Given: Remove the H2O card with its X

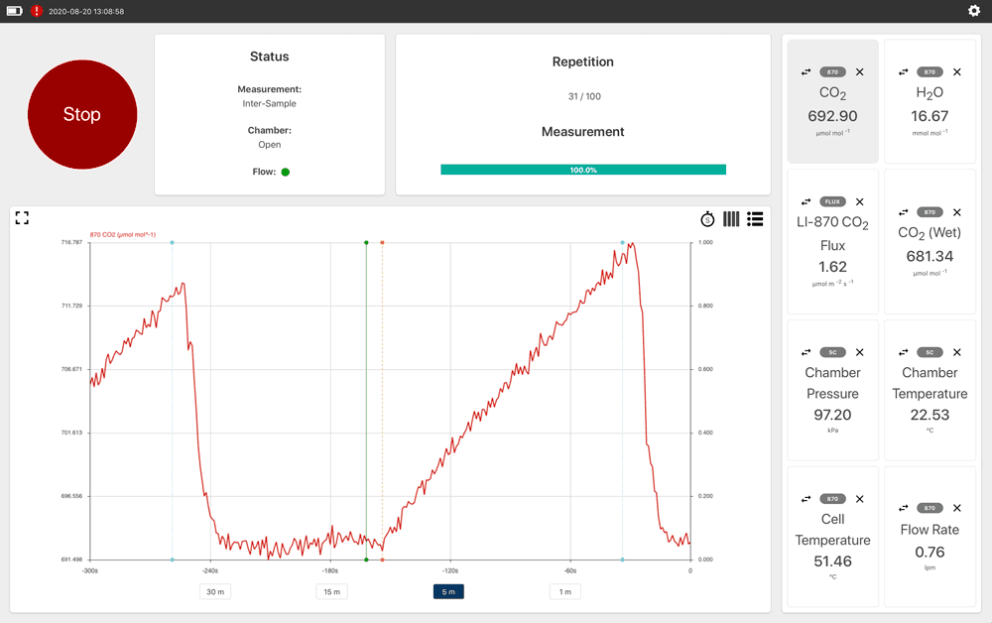Looking at the screenshot, I should 956,71.
